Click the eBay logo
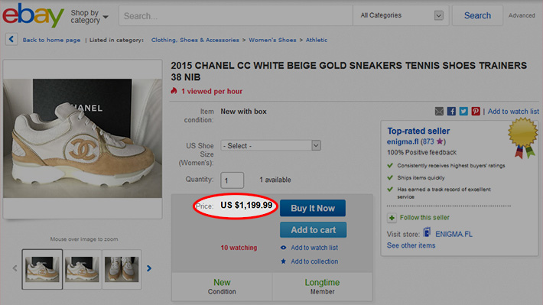 coord(33,15)
